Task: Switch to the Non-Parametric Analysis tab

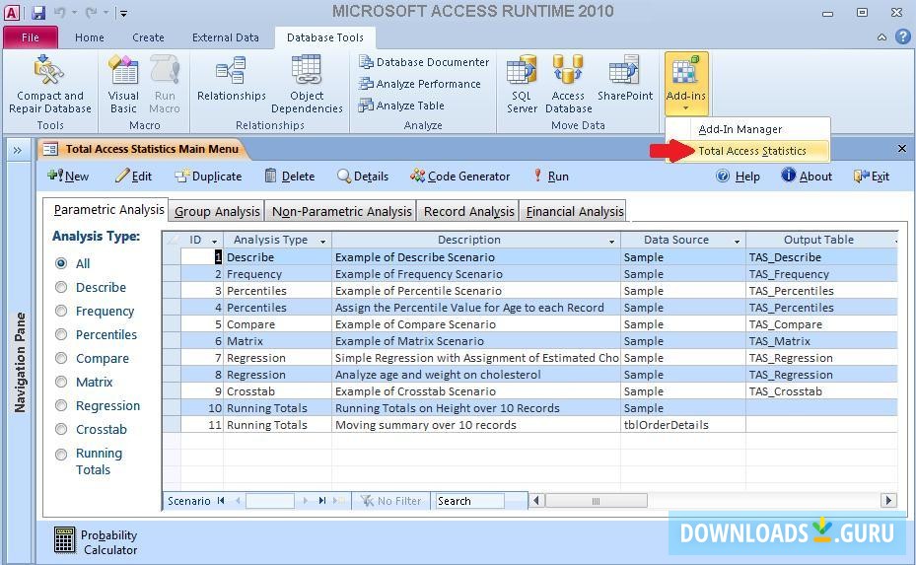Action: coord(342,212)
